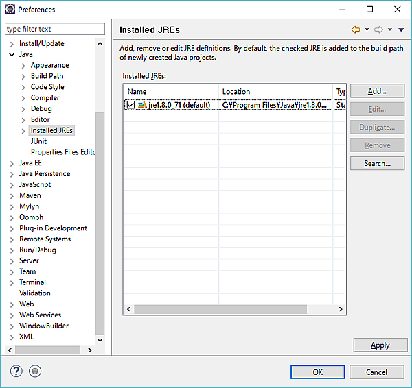Click the record/oomph preference icon at bottom left
The image size is (412, 388).
coord(35,372)
